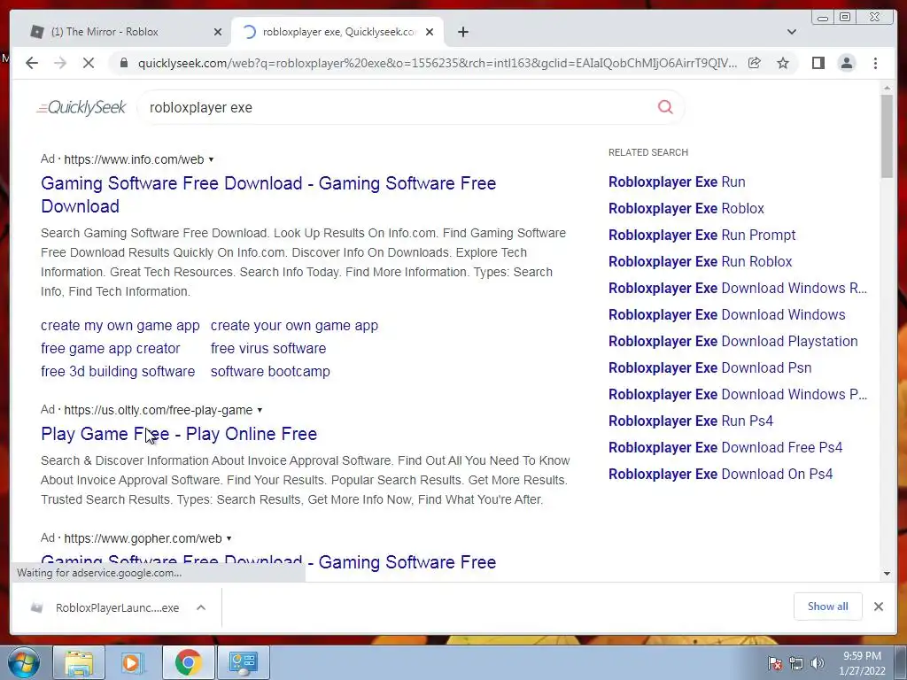Select Robloxplayer Exe Download Windows
The width and height of the screenshot is (907, 680).
(x=727, y=315)
